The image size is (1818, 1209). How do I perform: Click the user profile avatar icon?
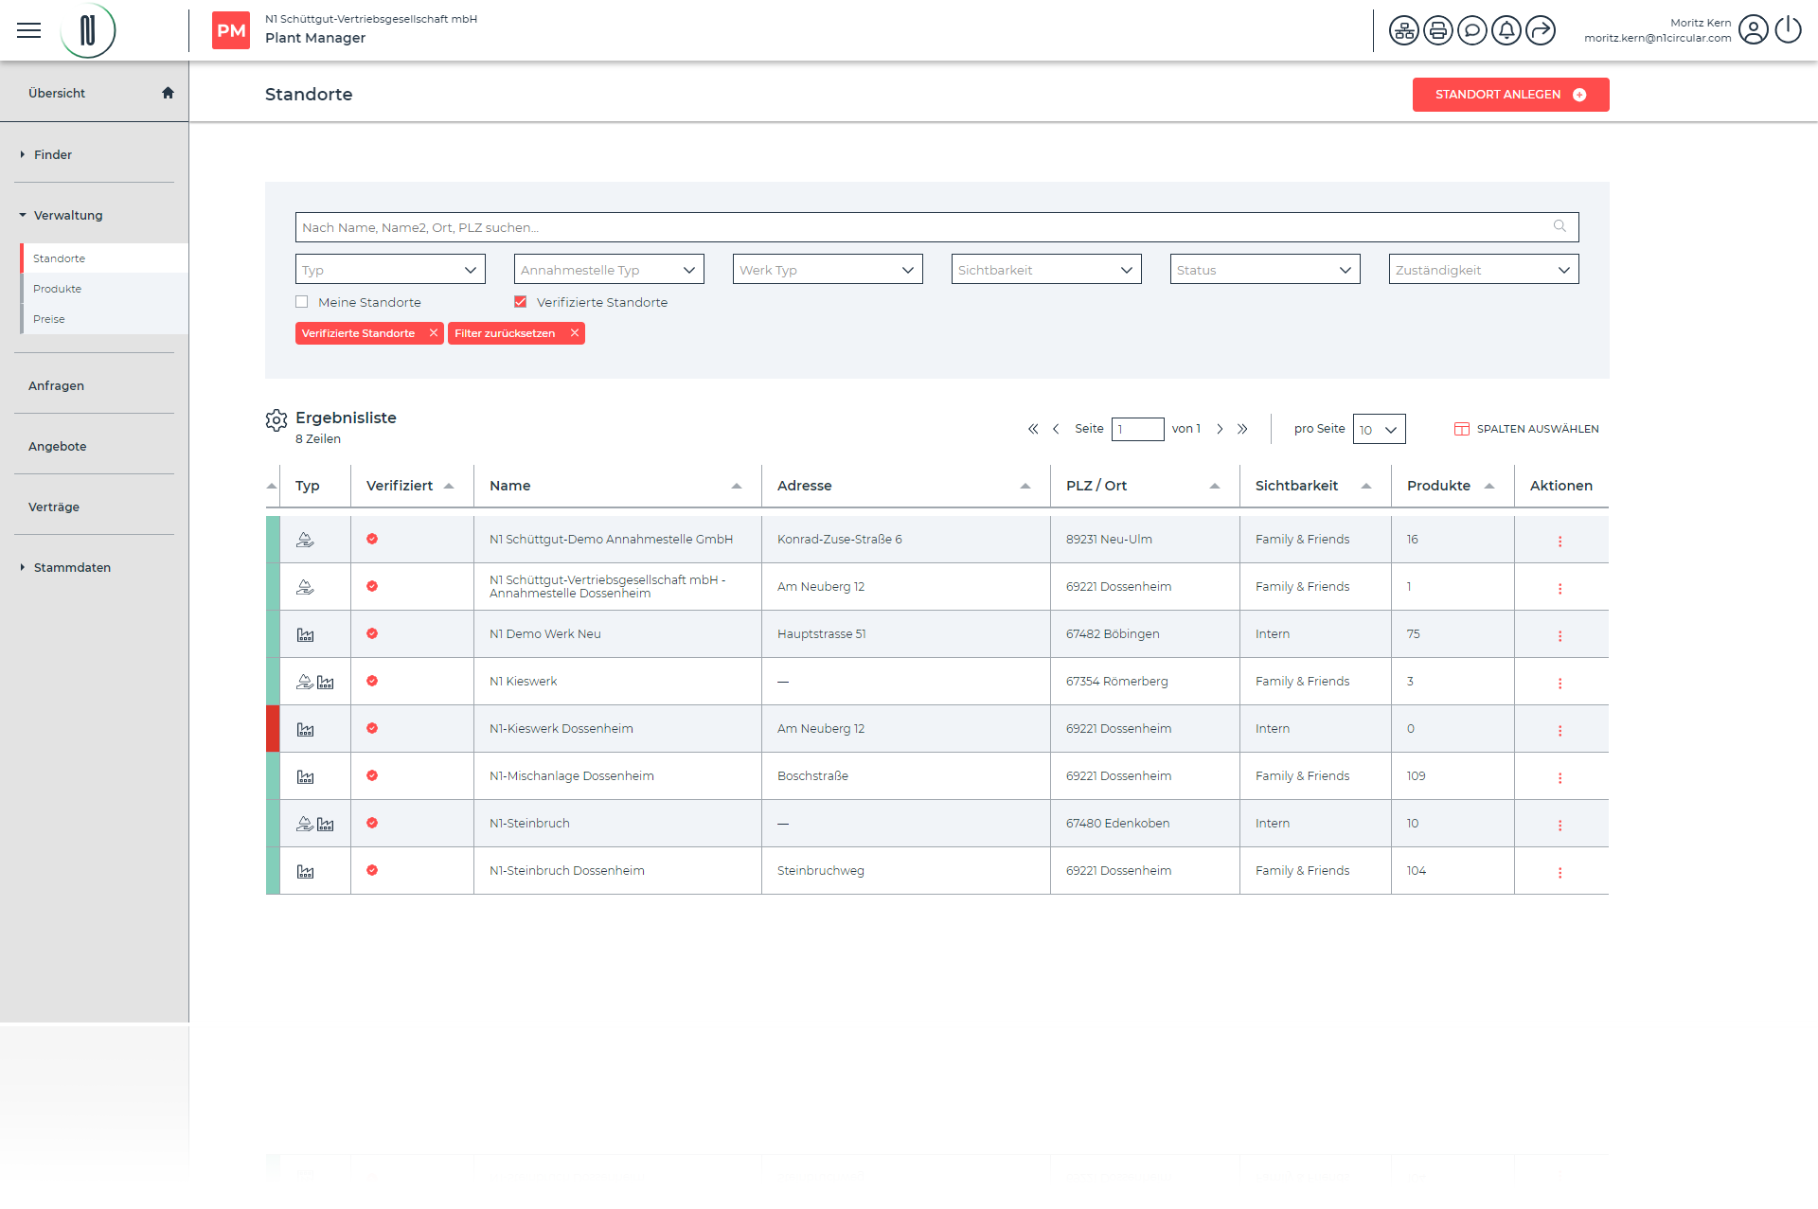[x=1753, y=30]
